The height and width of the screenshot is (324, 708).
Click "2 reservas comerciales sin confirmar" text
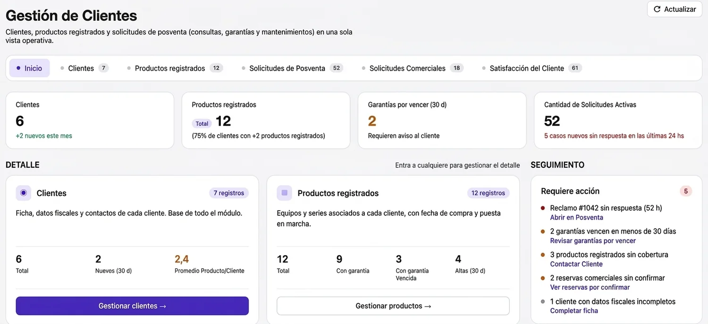607,278
